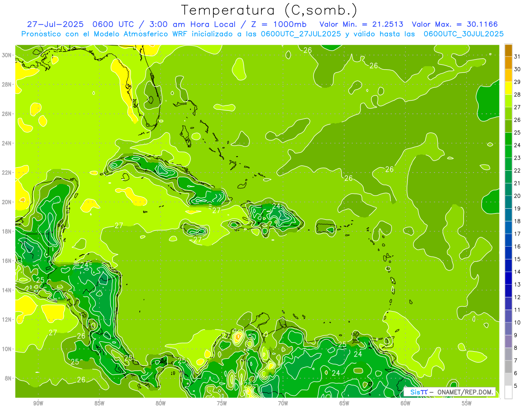This screenshot has width=529, height=409.
Task: Select the legend segment between 27 and 28
Action: (508, 101)
